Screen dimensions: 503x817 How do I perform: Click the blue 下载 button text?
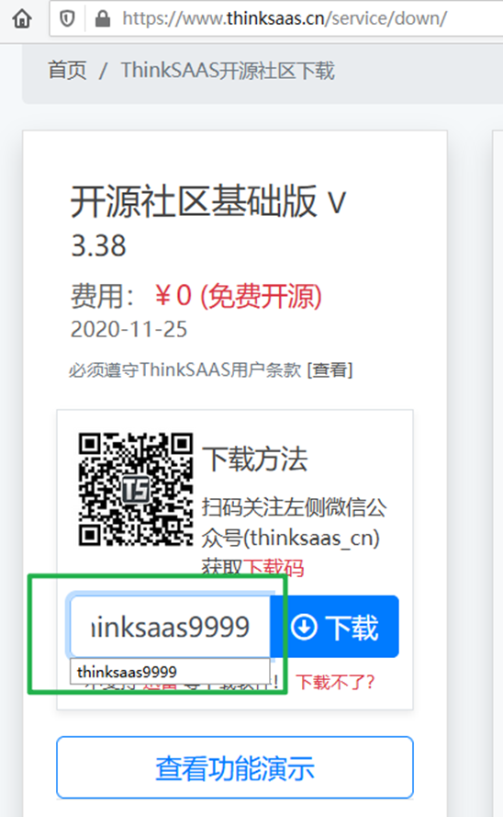pyautogui.click(x=352, y=627)
